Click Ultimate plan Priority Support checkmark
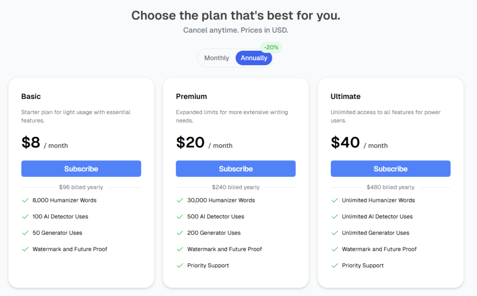This screenshot has width=477, height=296. 334,266
